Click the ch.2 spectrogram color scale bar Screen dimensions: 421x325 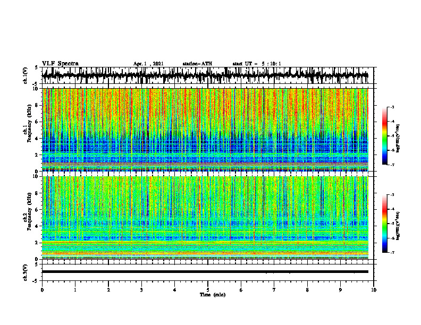[x=385, y=224]
